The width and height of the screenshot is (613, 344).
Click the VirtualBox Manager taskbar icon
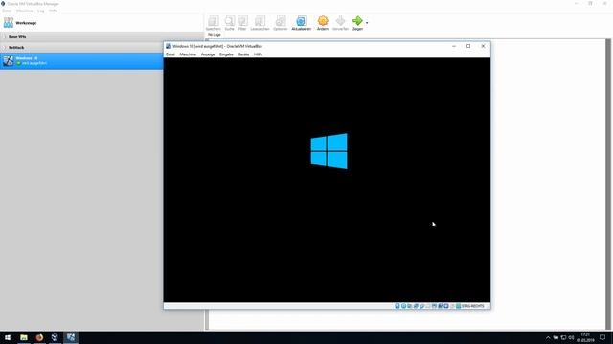(x=55, y=337)
